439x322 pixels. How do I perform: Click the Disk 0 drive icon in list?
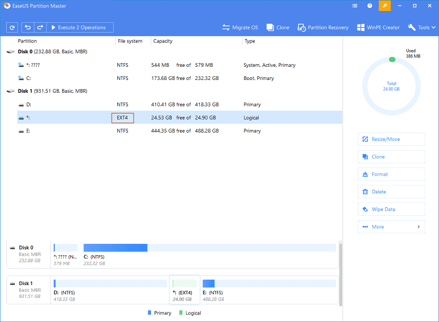(11, 51)
